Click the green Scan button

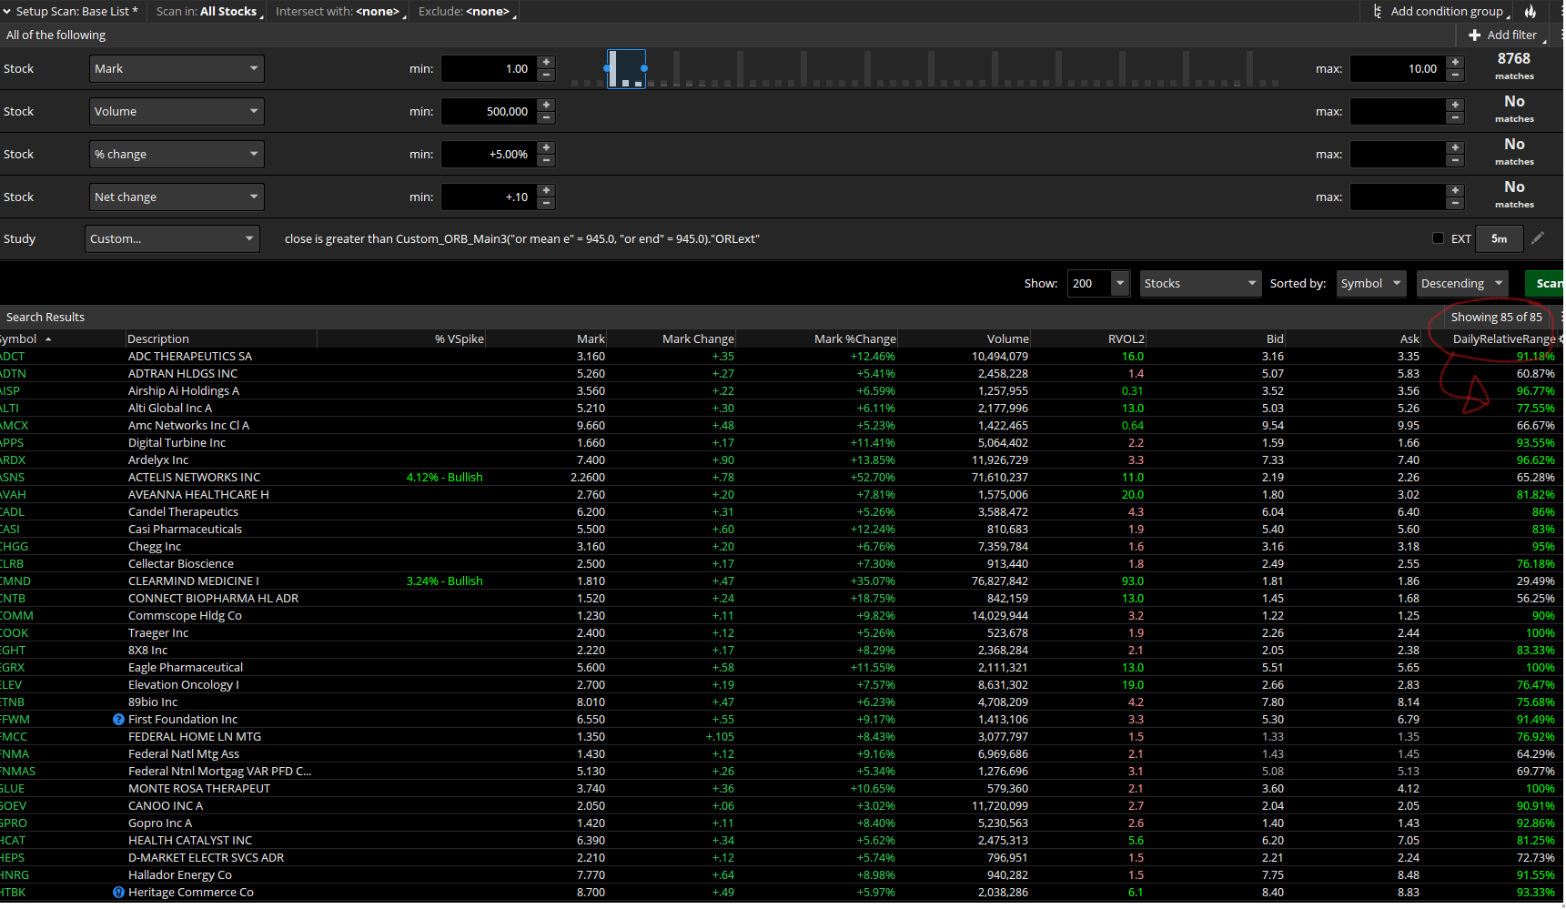(1546, 284)
